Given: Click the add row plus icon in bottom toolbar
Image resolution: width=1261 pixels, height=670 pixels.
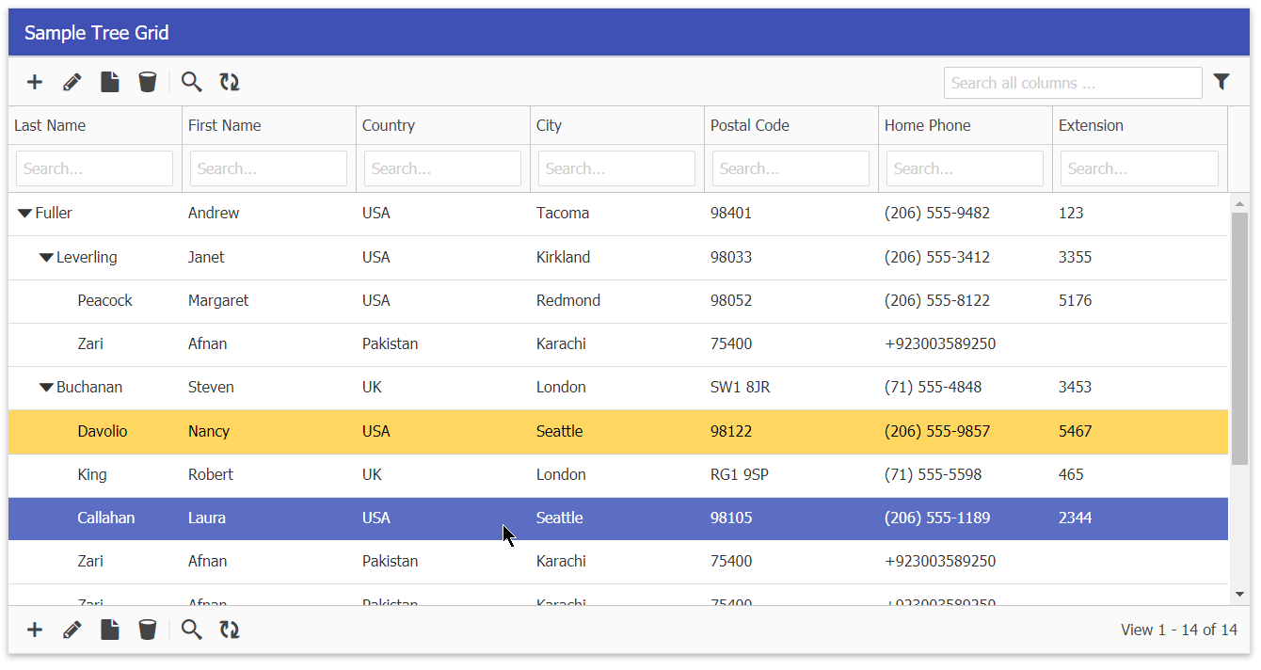Looking at the screenshot, I should pos(35,630).
